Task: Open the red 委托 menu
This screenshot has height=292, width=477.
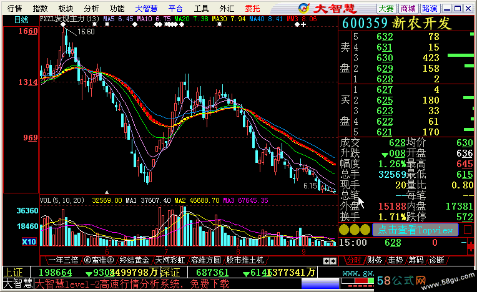Action: click(252, 9)
